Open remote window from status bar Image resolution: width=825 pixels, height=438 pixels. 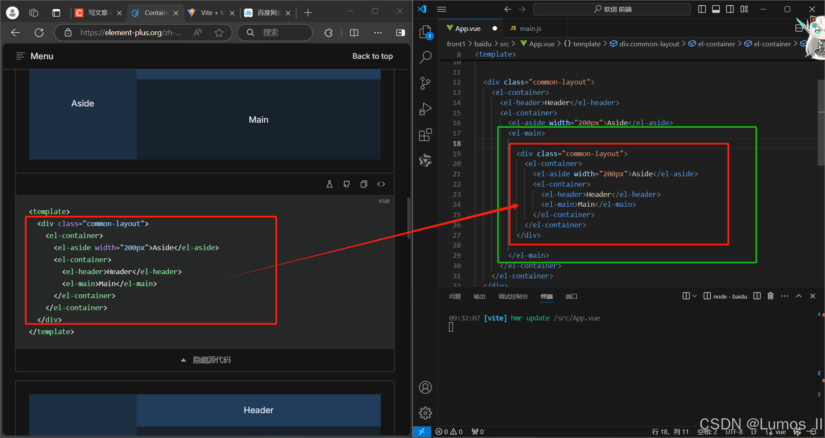pos(422,432)
